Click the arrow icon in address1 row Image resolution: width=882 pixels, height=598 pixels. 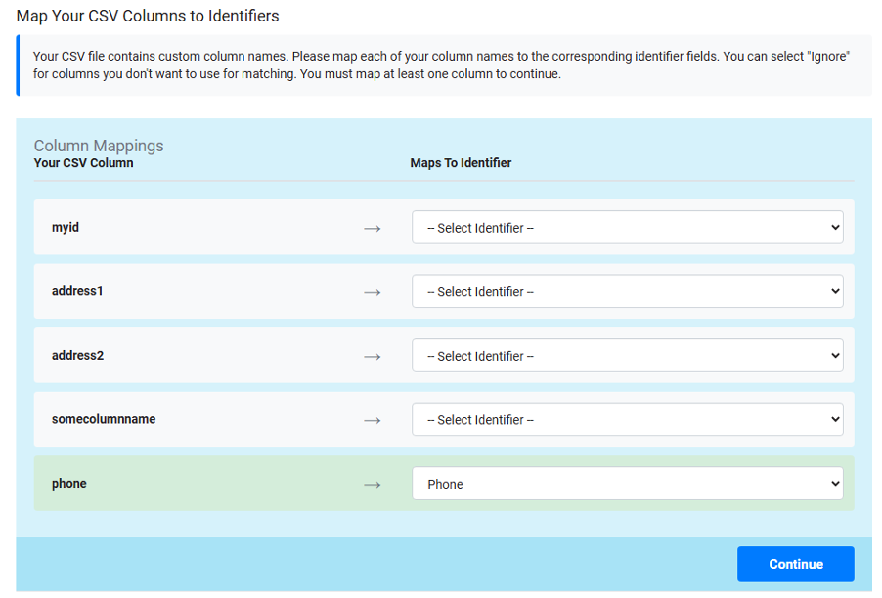(x=372, y=291)
